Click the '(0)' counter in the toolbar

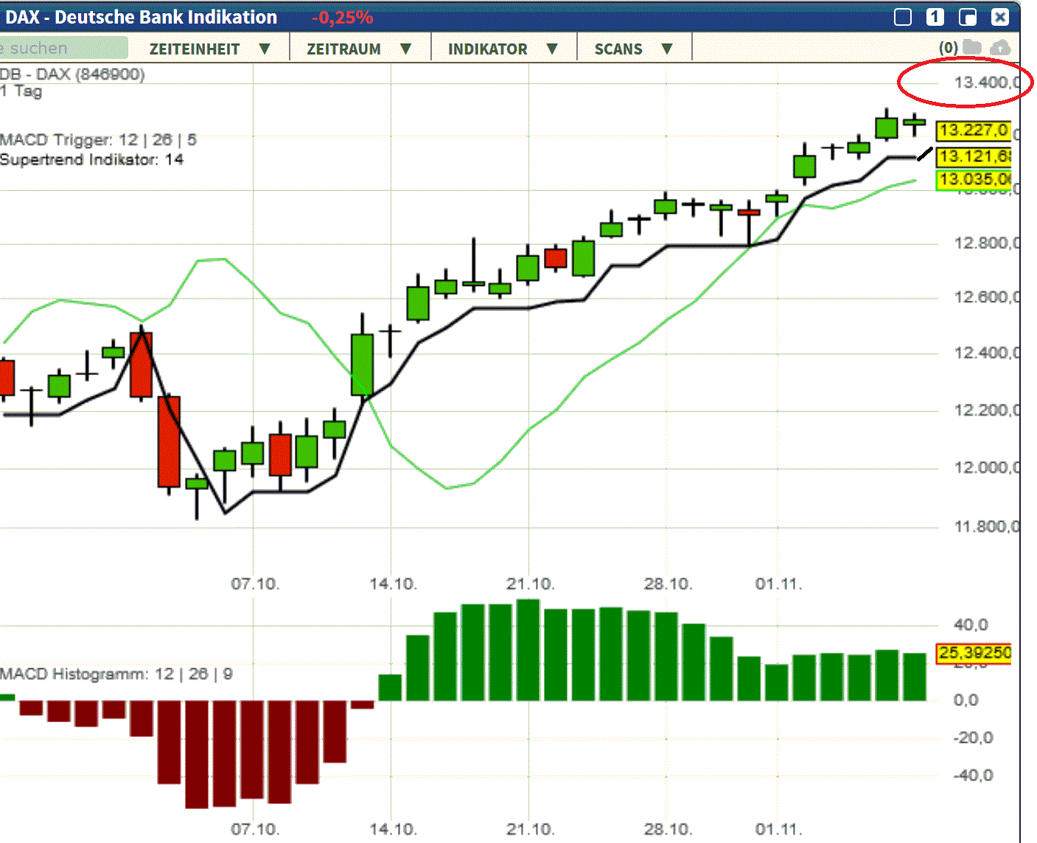949,47
